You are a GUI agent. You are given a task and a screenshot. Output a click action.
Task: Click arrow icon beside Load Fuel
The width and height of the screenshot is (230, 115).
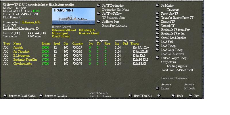click(158, 42)
